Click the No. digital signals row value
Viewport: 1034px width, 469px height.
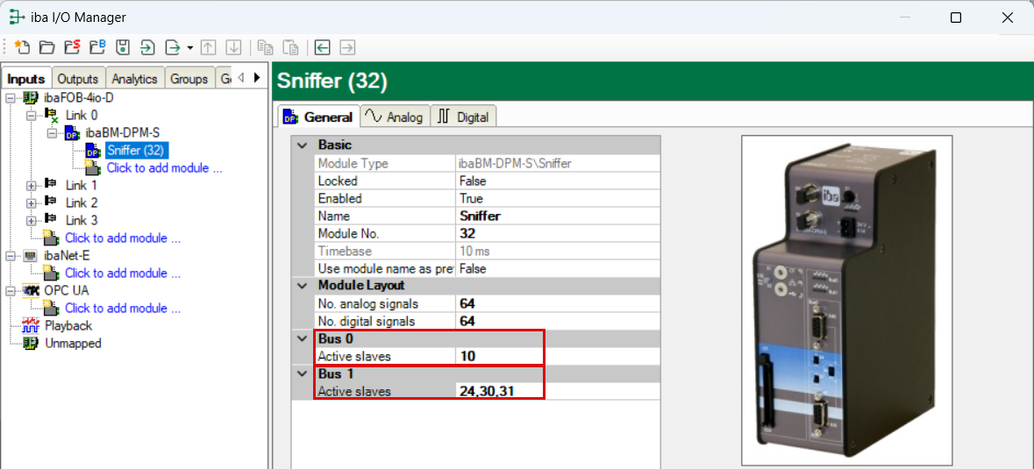click(x=557, y=321)
